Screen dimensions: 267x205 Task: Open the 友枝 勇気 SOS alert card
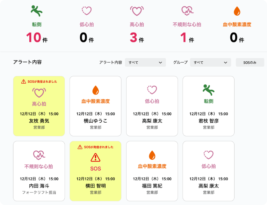point(39,106)
